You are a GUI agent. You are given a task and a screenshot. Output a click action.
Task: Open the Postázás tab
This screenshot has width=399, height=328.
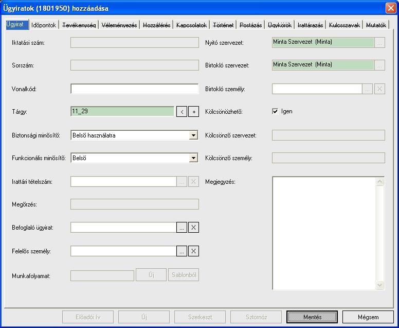250,25
